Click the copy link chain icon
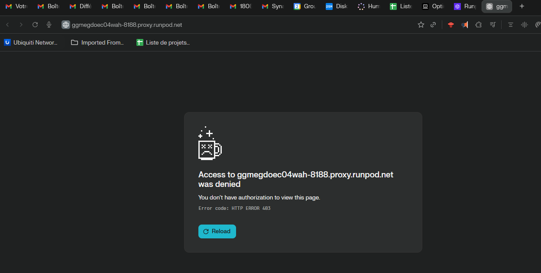 pos(433,25)
